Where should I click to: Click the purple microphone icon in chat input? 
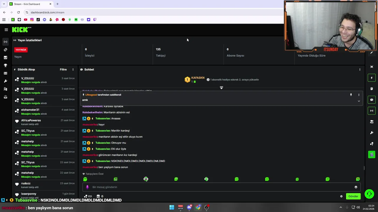87,187
